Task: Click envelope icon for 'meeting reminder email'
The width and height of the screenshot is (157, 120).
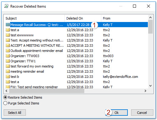Action: coord(8,71)
